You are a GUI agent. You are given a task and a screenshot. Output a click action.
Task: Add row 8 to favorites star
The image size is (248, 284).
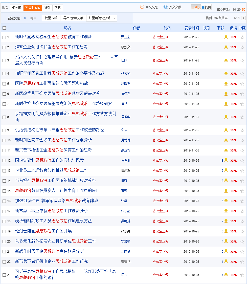coord(242,117)
